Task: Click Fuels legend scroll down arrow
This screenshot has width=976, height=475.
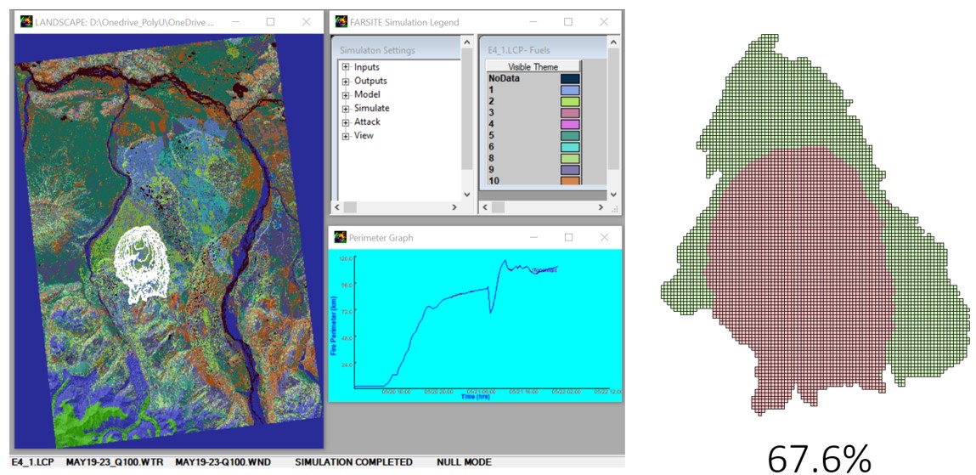Action: click(613, 194)
